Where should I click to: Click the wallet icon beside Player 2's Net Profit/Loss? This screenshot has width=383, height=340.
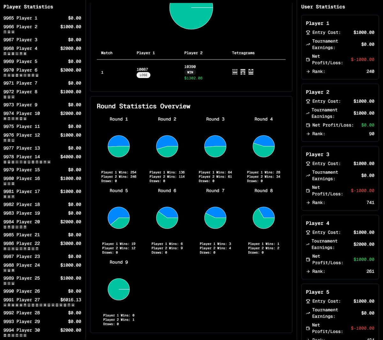[308, 125]
